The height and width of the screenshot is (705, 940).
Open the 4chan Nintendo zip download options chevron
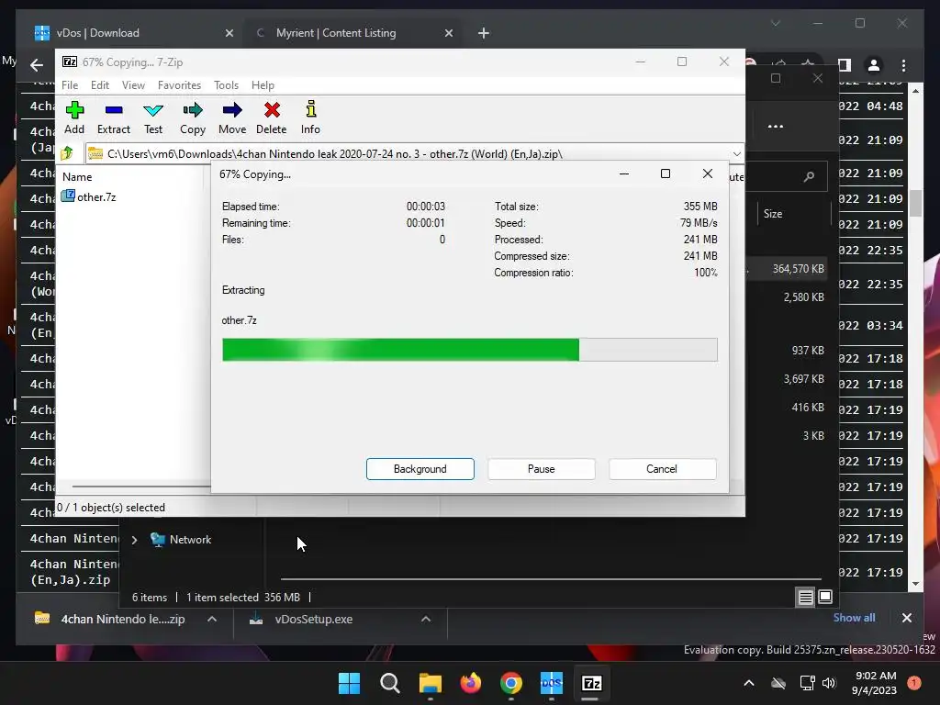212,619
